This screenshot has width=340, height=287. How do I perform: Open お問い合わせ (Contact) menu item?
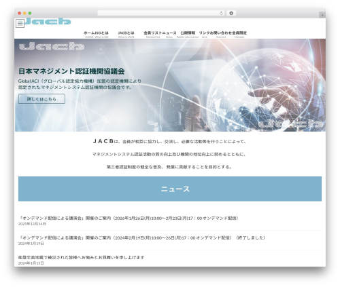click(x=221, y=34)
